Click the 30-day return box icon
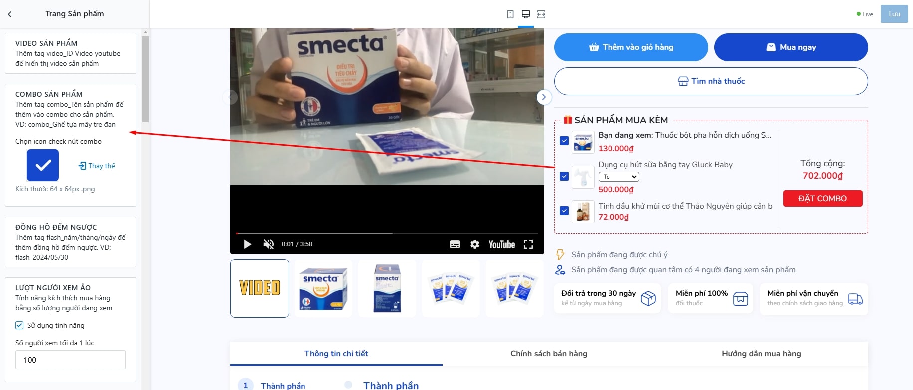The width and height of the screenshot is (913, 390). pos(648,298)
